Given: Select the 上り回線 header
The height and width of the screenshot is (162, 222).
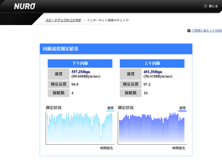Looking at the screenshot, I should click(152, 63).
